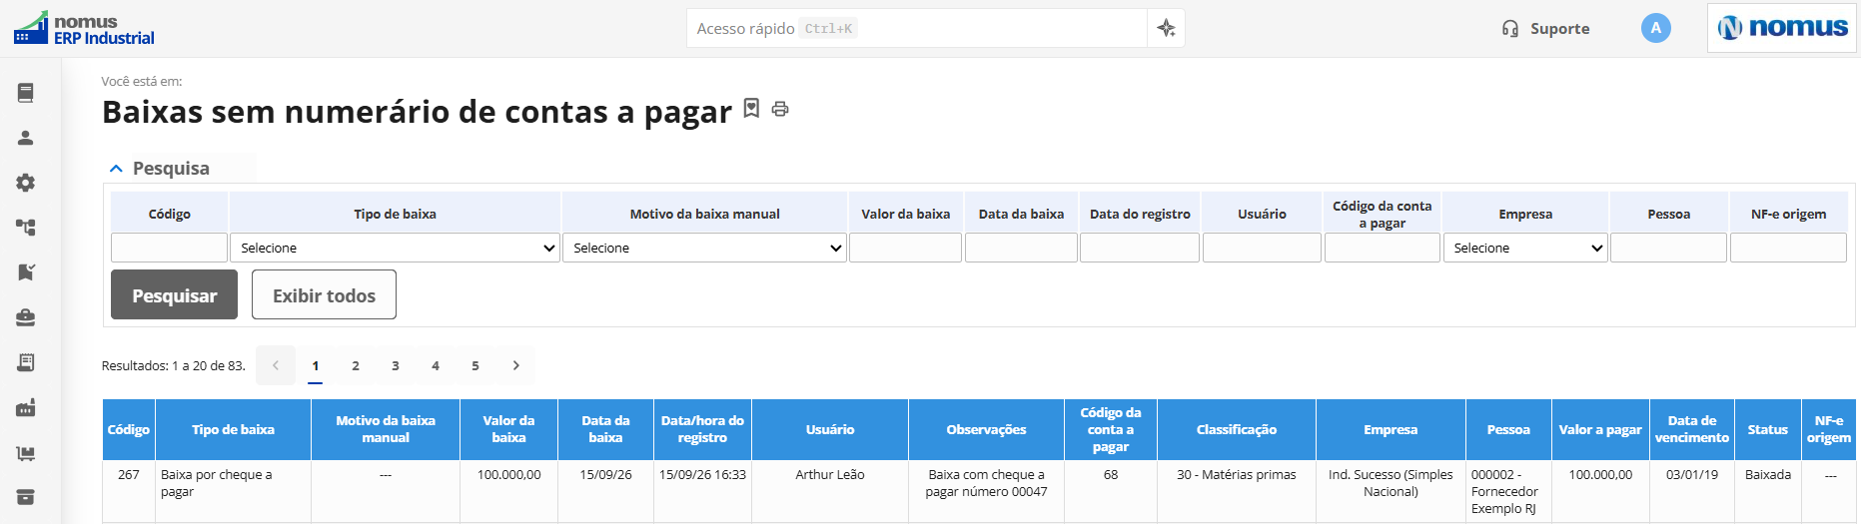The width and height of the screenshot is (1861, 524).
Task: Open the book icon in sidebar
Action: point(26,93)
